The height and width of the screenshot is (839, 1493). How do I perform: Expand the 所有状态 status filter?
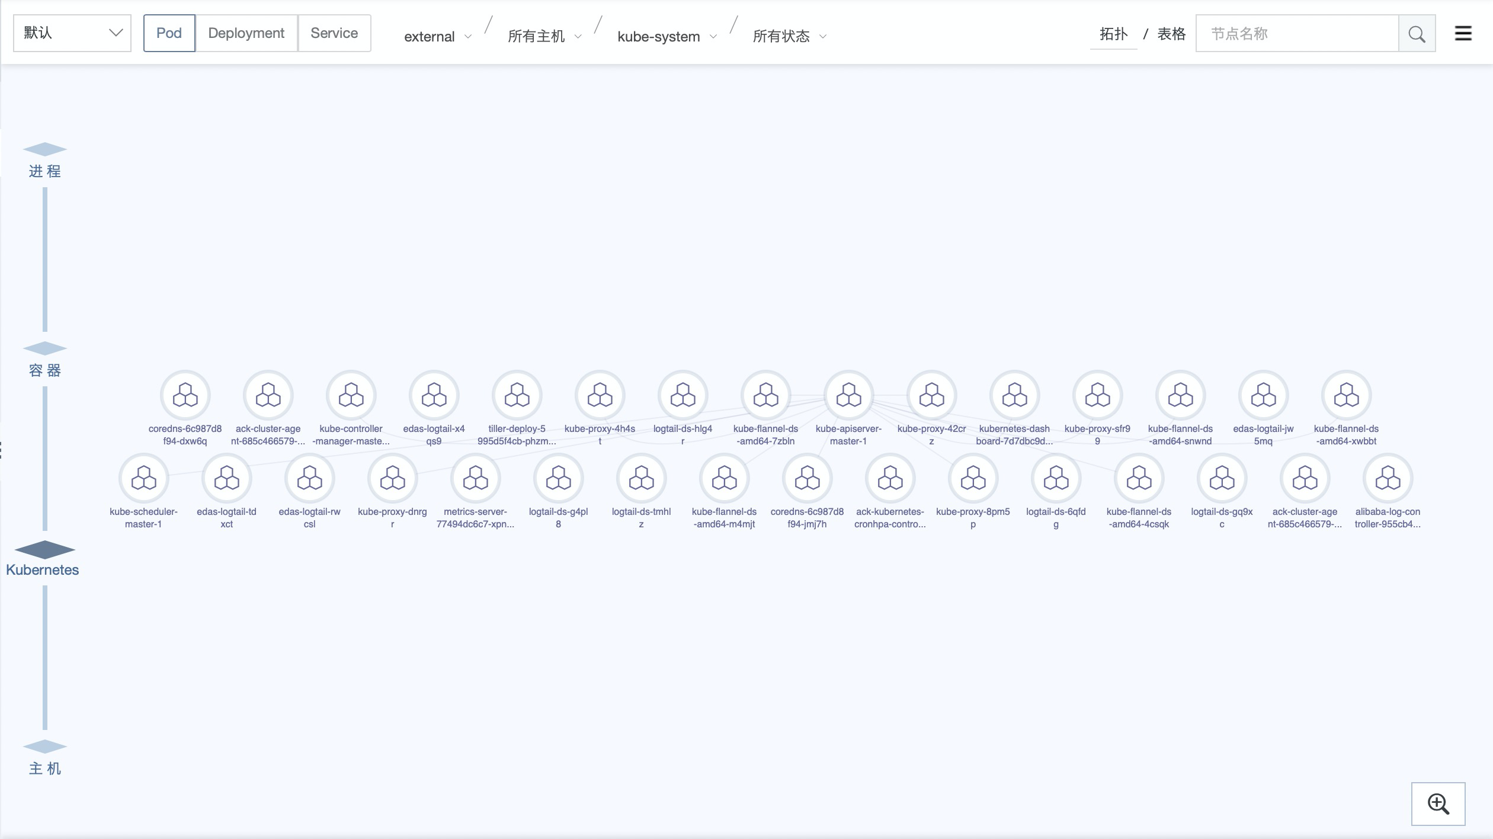[789, 37]
